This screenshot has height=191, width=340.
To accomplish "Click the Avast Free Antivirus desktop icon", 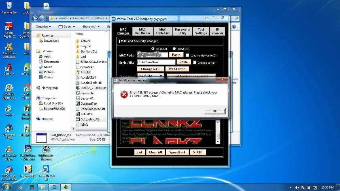I will (x=9, y=50).
